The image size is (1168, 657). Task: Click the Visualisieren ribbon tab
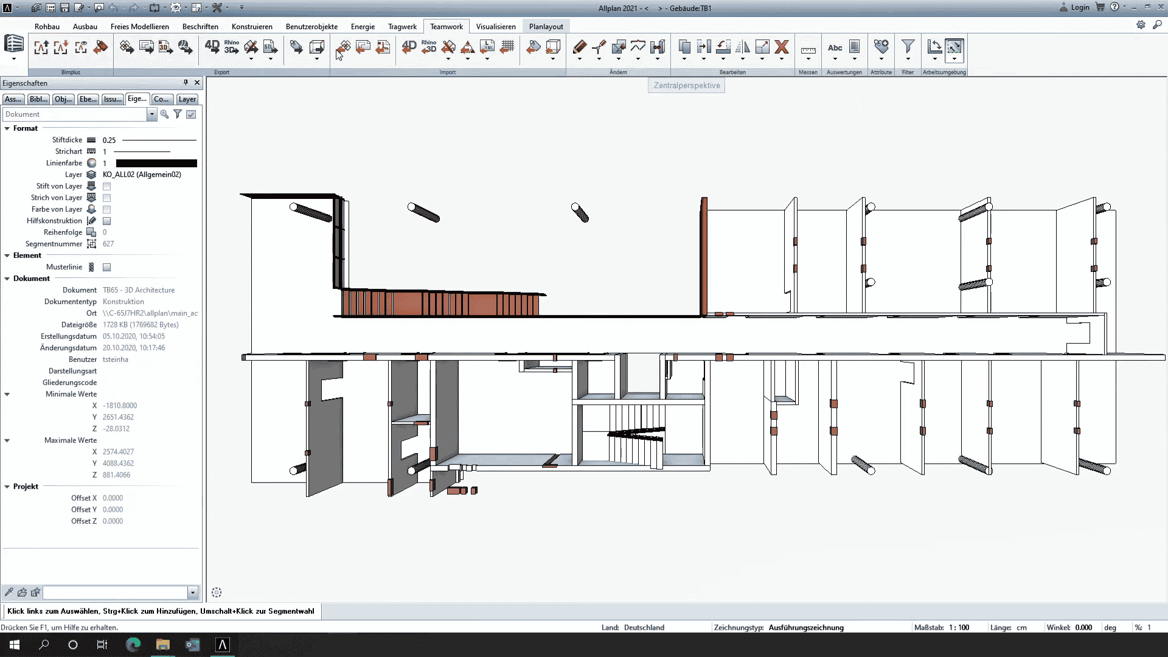[x=495, y=27]
